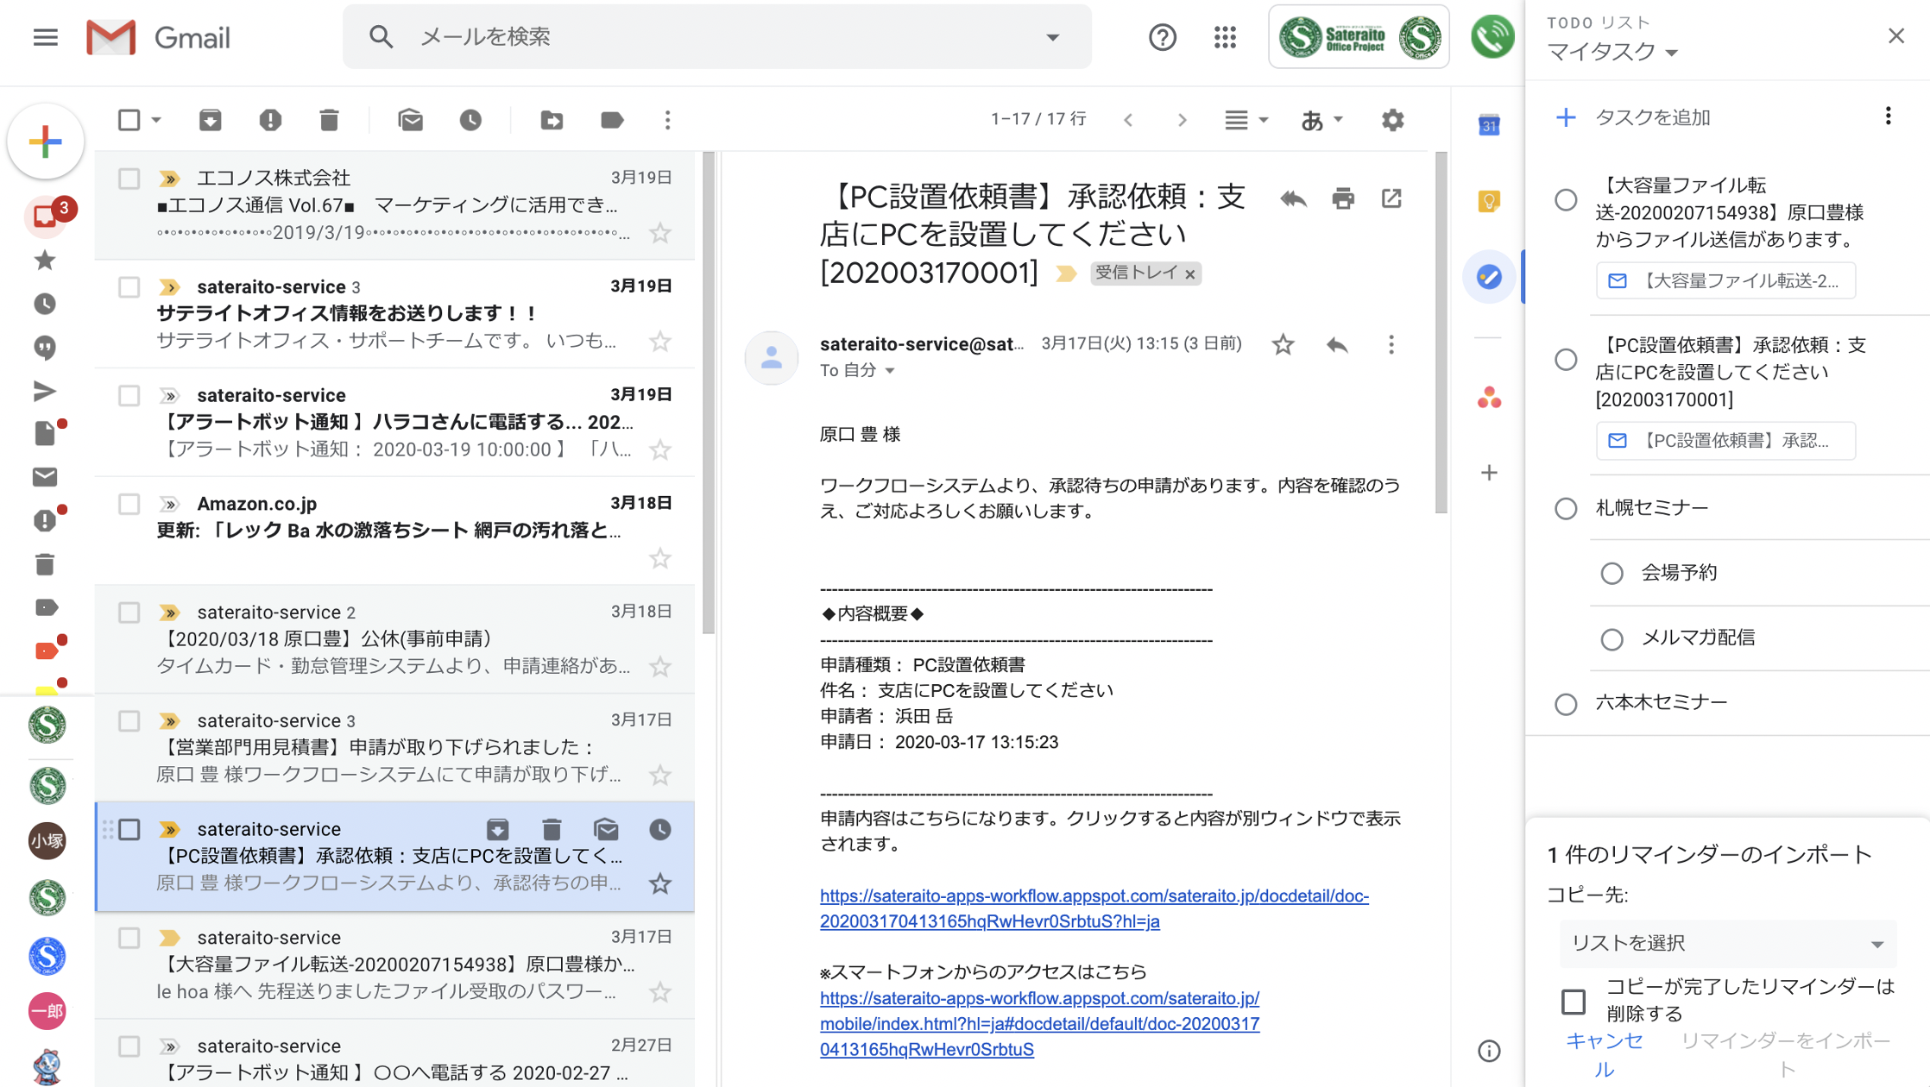
Task: Click the compose plus button
Action: [46, 141]
